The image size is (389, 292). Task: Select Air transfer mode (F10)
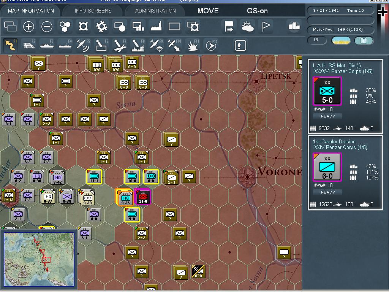pyautogui.click(x=174, y=45)
